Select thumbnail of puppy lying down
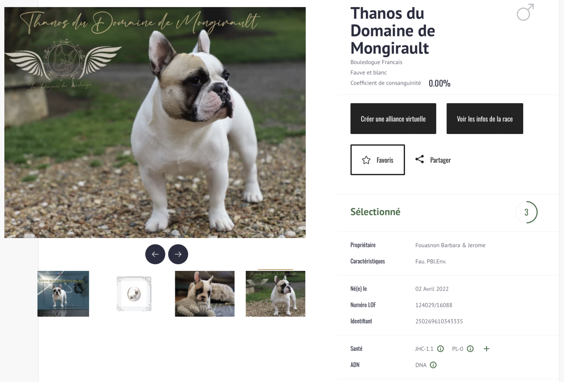Viewport: 564px width, 382px height. click(205, 294)
